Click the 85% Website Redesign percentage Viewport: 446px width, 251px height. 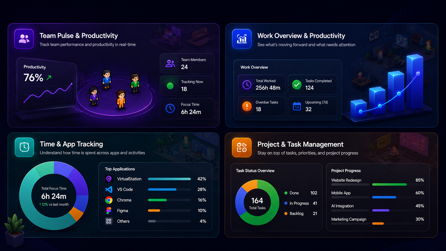pyautogui.click(x=420, y=180)
